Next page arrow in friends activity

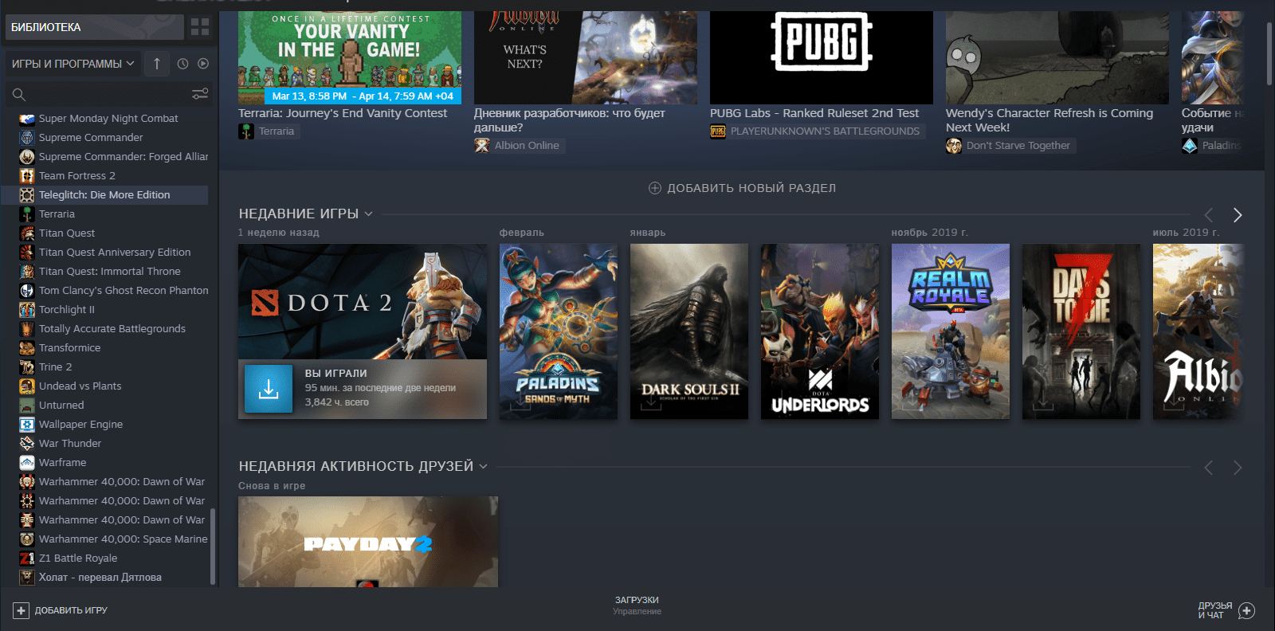pos(1238,468)
